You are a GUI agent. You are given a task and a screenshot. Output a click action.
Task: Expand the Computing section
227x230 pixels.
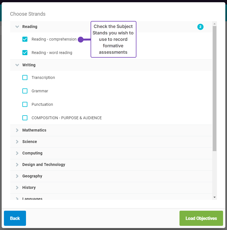[x=17, y=153]
